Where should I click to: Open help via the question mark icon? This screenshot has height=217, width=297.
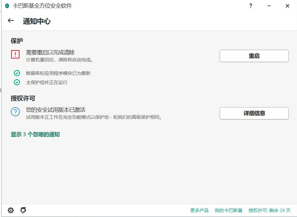pyautogui.click(x=251, y=6)
